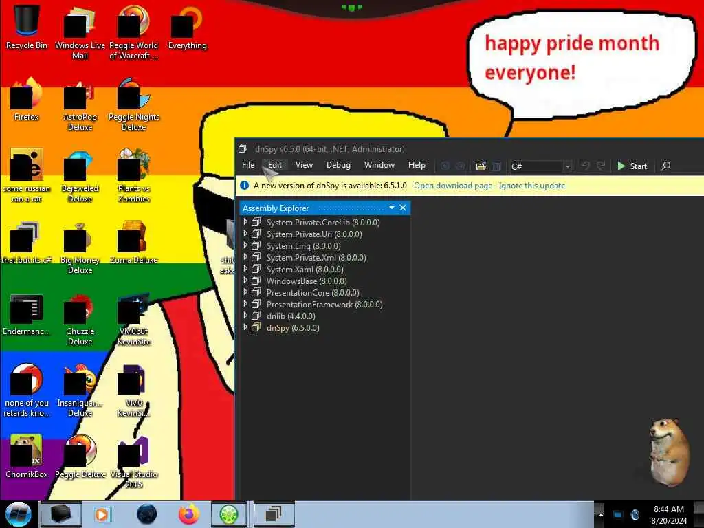Click the media player taskbar icon

[102, 514]
